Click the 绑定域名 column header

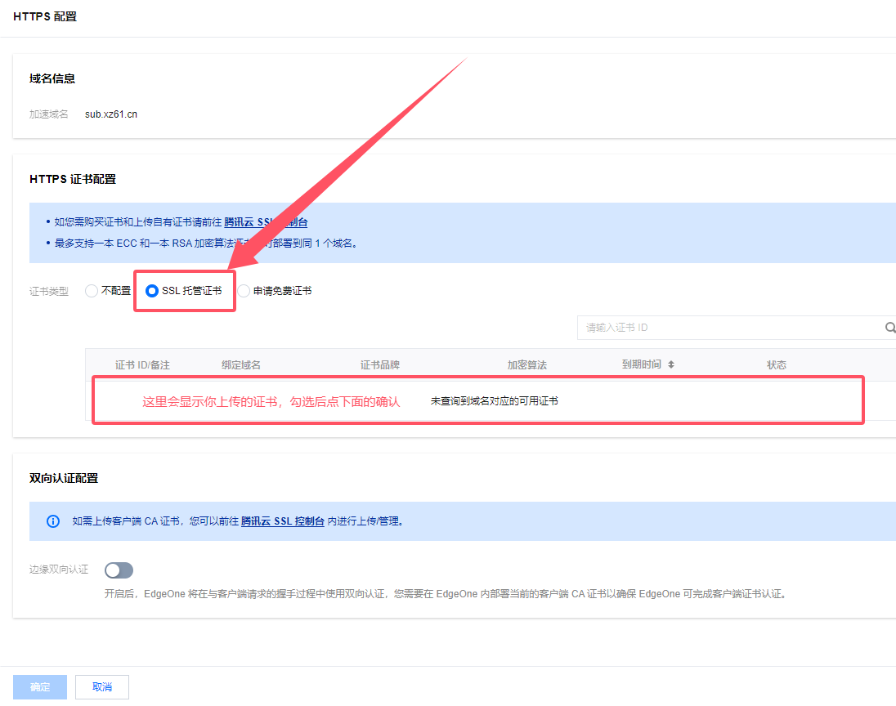point(241,365)
